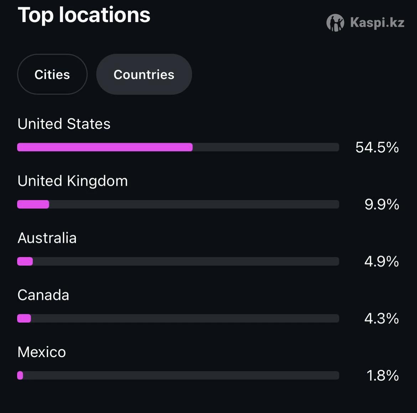417x413 pixels.
Task: Select the United States country label
Action: 64,124
